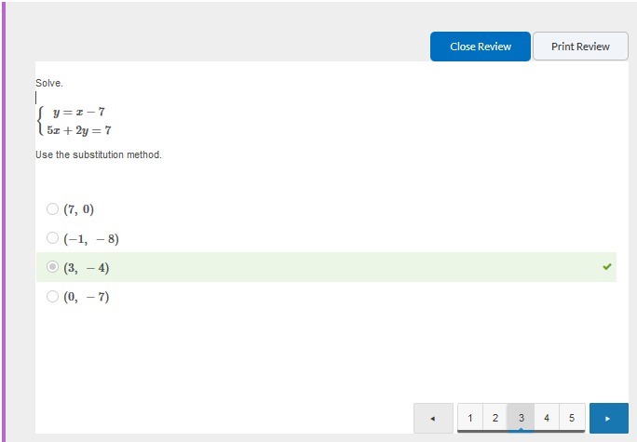Click the (0, -7) answer label text

(x=87, y=298)
